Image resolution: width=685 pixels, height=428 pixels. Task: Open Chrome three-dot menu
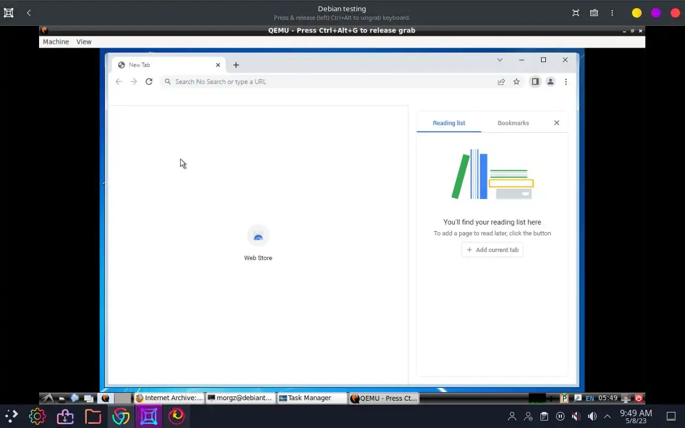(x=566, y=82)
